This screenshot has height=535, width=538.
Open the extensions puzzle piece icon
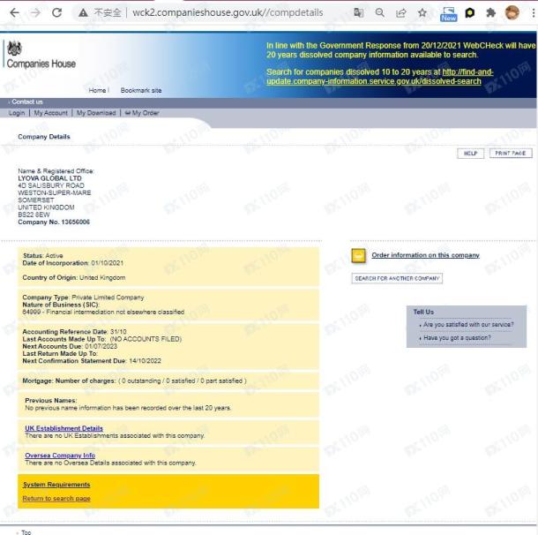pyautogui.click(x=491, y=12)
